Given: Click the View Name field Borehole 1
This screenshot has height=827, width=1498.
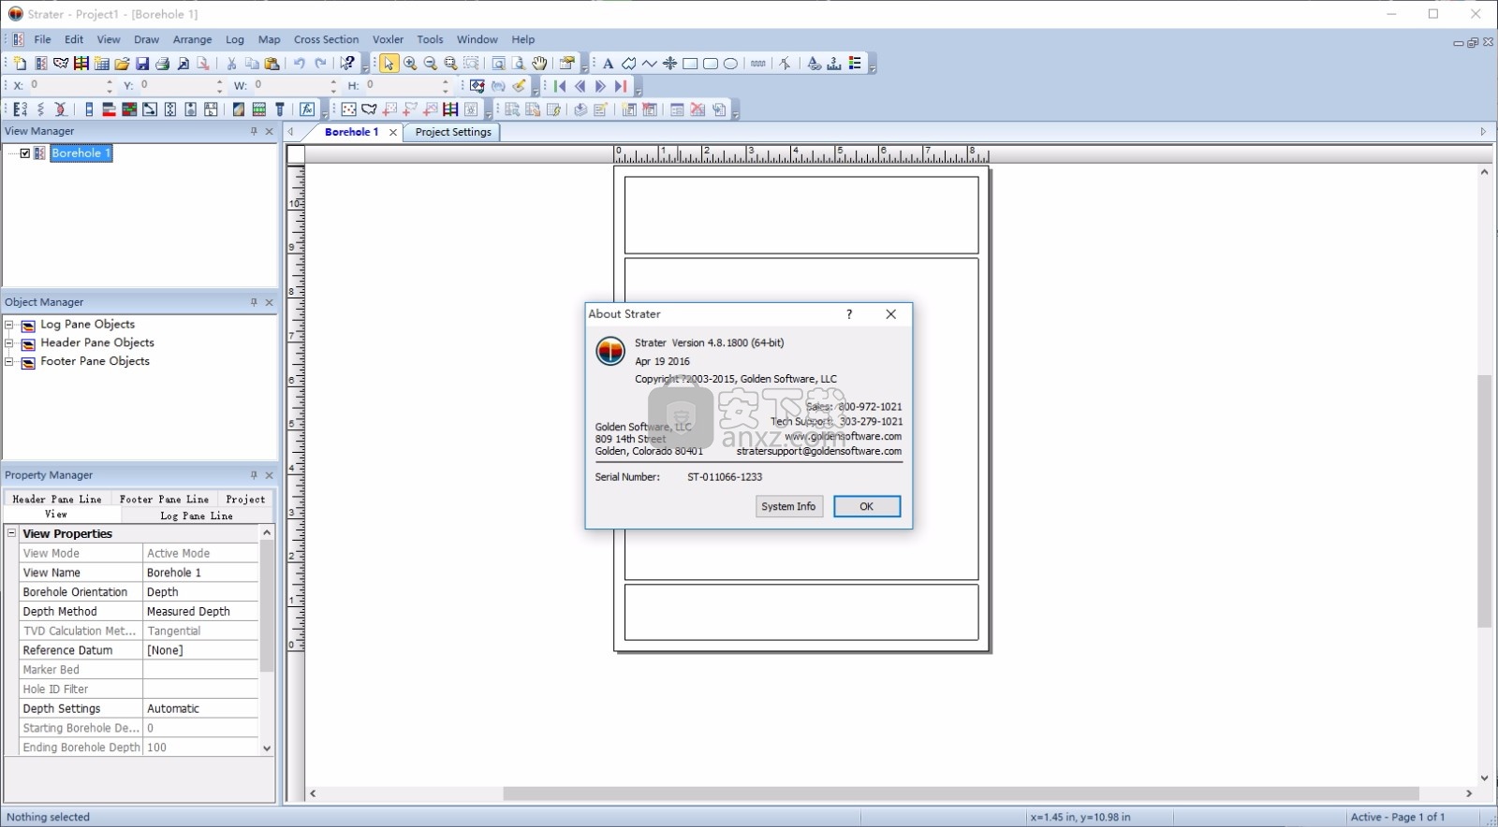Looking at the screenshot, I should (200, 573).
